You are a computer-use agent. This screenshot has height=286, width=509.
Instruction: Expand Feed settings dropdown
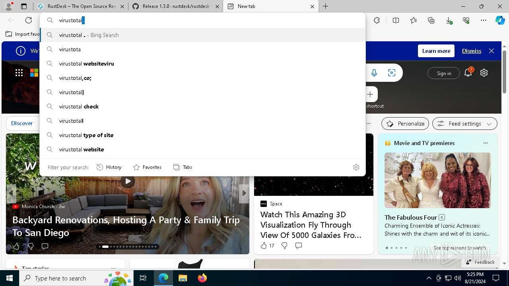coord(465,124)
